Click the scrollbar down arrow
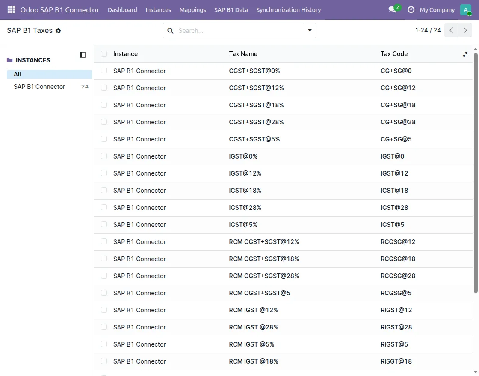The width and height of the screenshot is (479, 376). 476,371
